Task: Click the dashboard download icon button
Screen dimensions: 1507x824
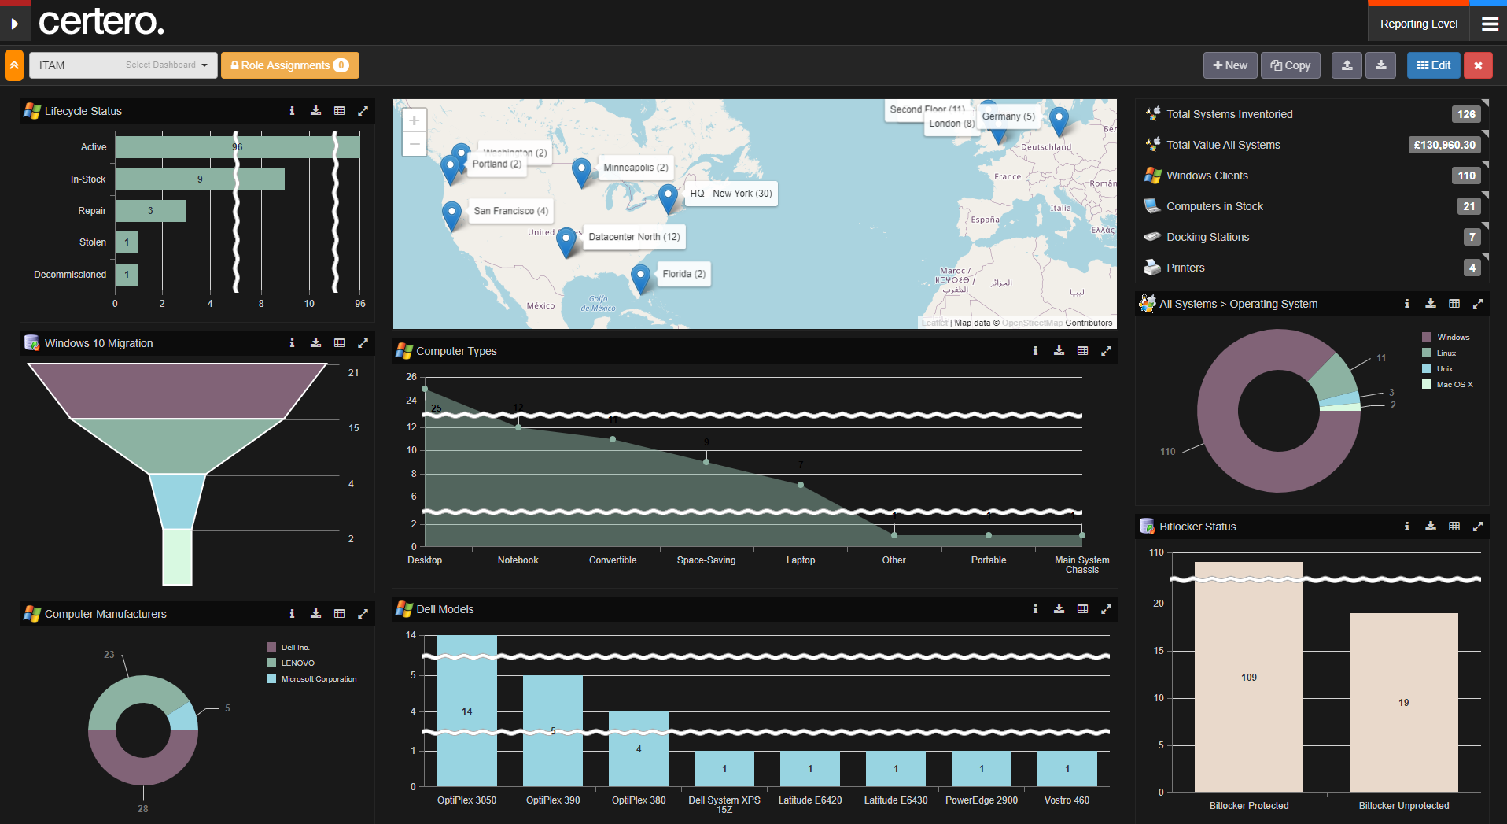Action: click(x=1380, y=65)
